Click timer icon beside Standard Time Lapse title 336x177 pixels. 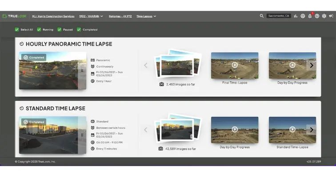pyautogui.click(x=21, y=108)
